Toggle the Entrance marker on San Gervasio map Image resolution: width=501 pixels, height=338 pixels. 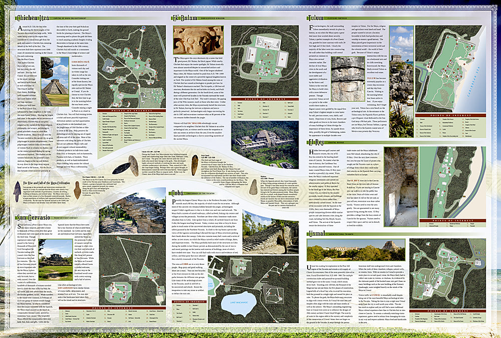103,275
